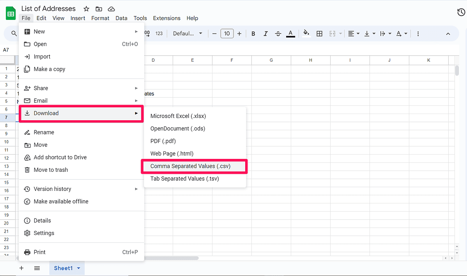467x276 pixels.
Task: Apply italic formatting
Action: (x=265, y=34)
